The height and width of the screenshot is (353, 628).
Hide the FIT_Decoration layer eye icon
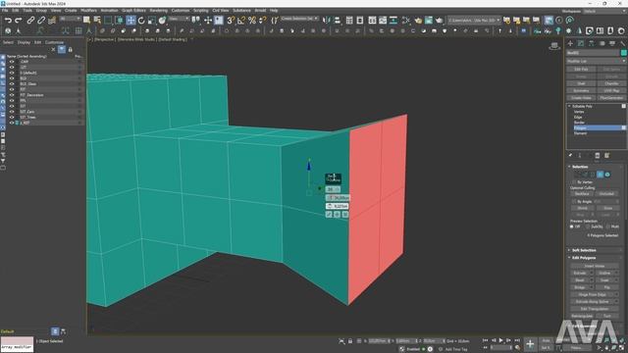coord(12,95)
